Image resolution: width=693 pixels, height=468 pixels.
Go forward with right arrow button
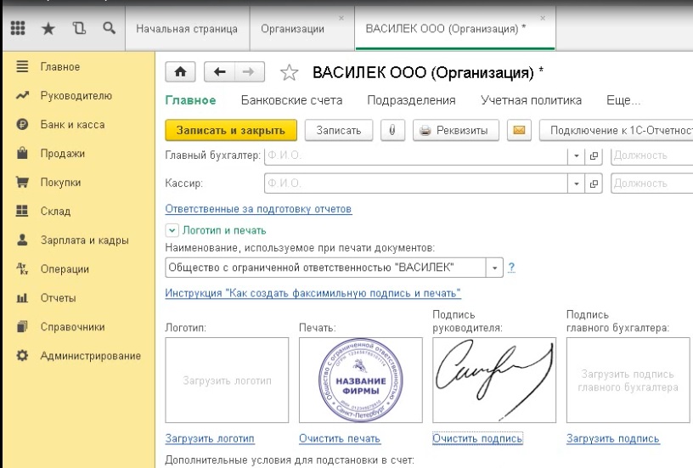pyautogui.click(x=250, y=71)
